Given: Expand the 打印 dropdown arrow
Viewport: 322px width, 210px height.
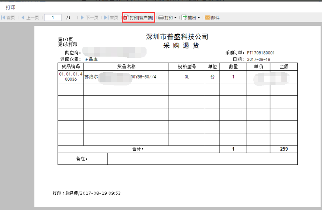Looking at the screenshot, I should (x=175, y=18).
